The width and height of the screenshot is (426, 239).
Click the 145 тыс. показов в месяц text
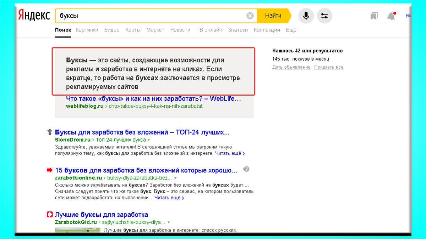pyautogui.click(x=301, y=59)
